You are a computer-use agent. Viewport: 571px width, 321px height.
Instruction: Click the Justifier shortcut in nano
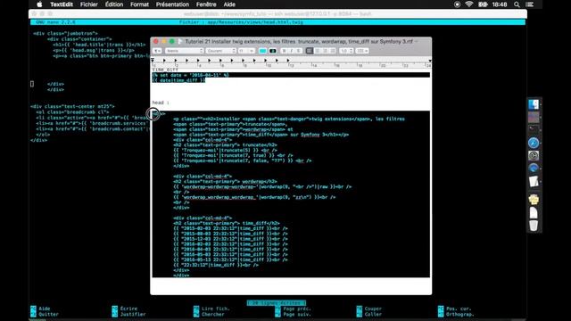[x=128, y=315]
